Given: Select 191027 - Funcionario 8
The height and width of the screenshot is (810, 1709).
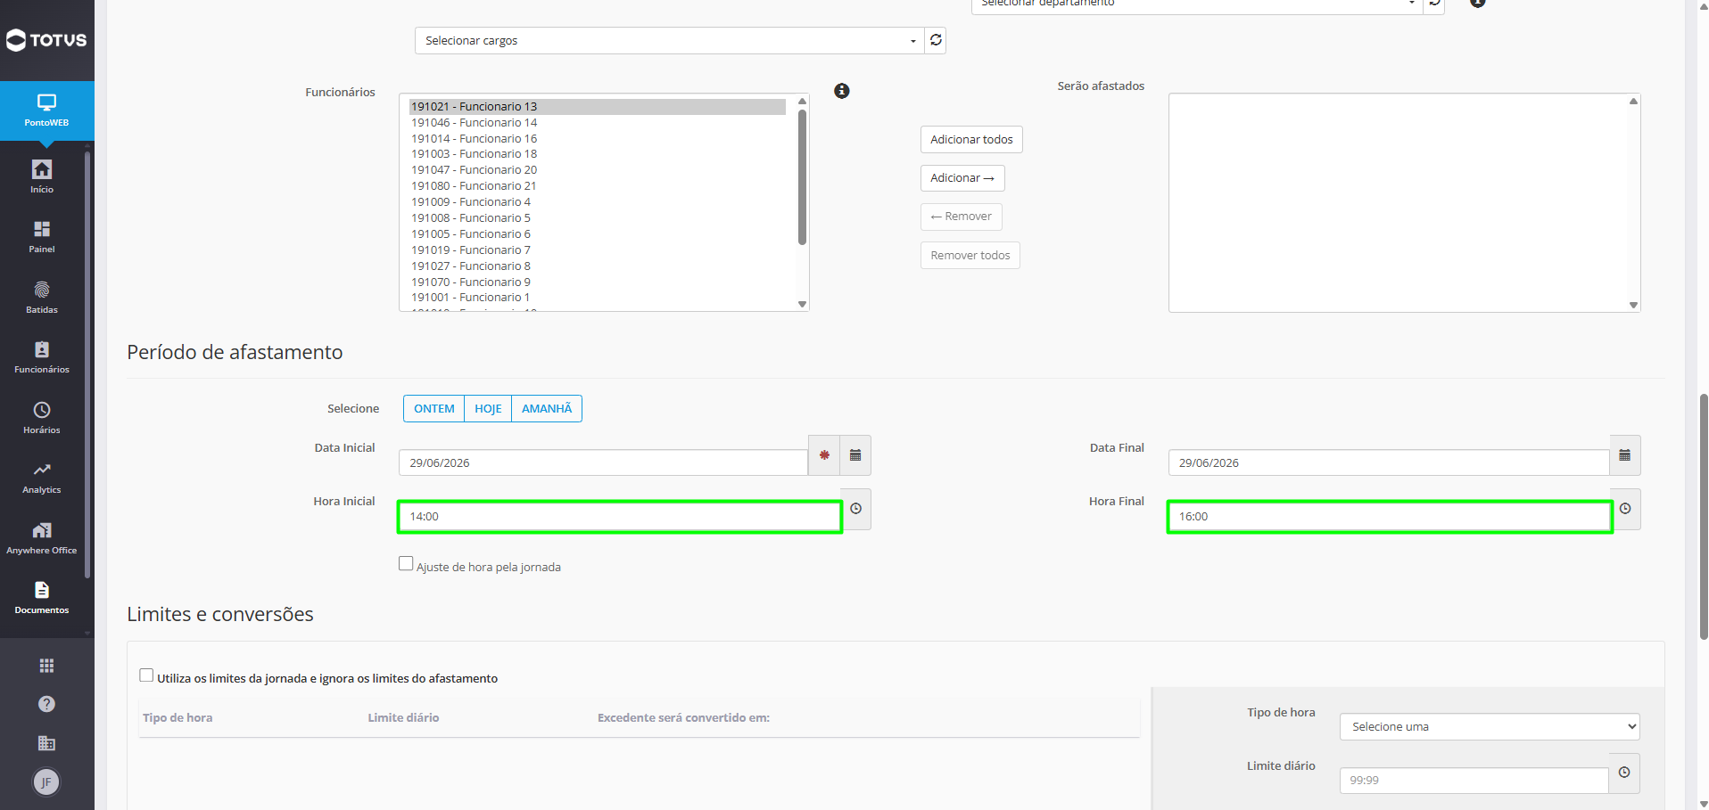Looking at the screenshot, I should click(597, 266).
